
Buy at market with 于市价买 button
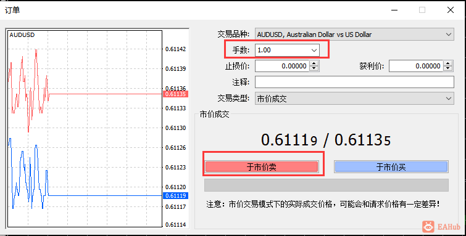[391, 167]
